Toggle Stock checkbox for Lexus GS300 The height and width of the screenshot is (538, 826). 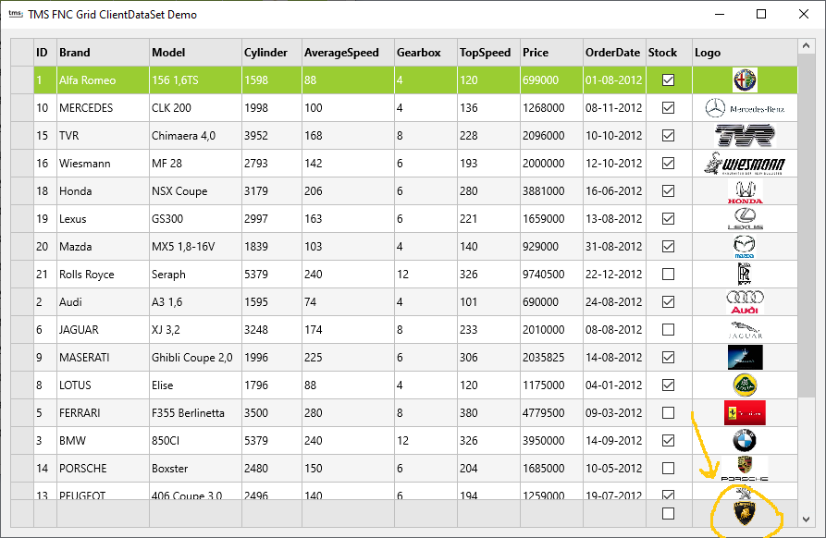pos(668,219)
